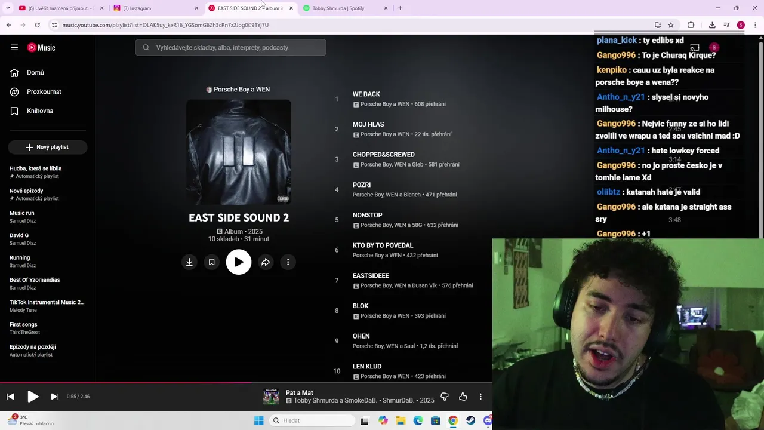Open the TikTok Instrumental Music playlist

48,306
